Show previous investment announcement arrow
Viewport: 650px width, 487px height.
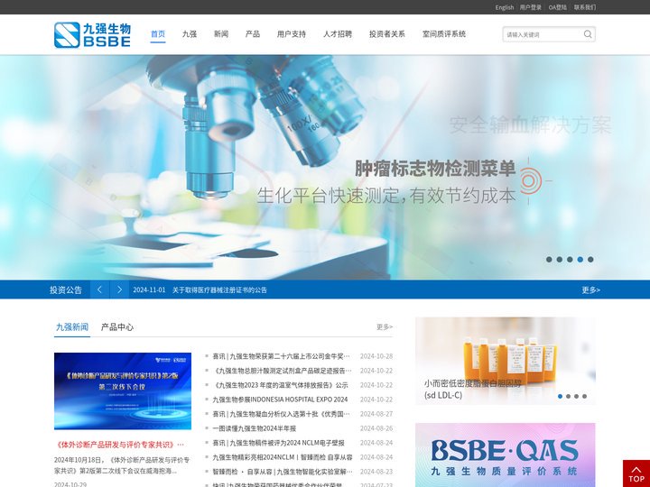(x=99, y=289)
